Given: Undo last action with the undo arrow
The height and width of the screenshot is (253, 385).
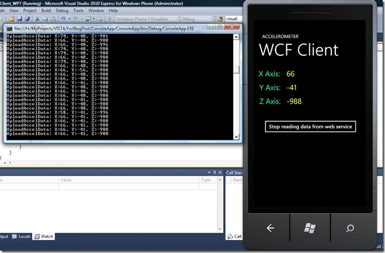Looking at the screenshot, I should (x=63, y=19).
